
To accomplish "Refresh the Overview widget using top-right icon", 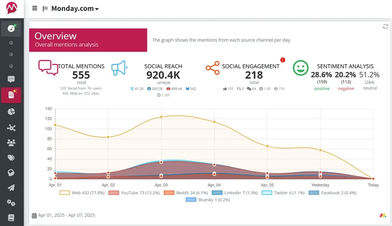I will click(385, 26).
